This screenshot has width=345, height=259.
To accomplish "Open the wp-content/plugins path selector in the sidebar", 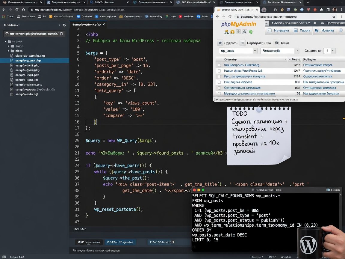I will pyautogui.click(x=34, y=34).
